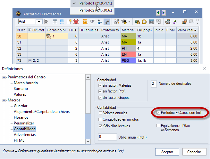Click the blue PEG subject cell

[128, 60]
